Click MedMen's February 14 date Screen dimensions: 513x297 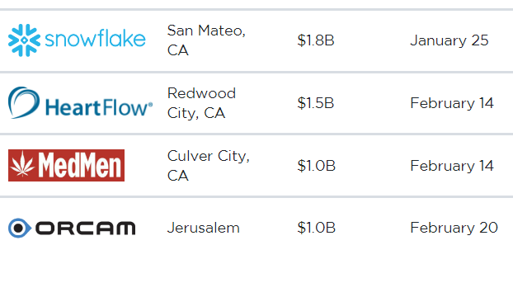point(452,166)
